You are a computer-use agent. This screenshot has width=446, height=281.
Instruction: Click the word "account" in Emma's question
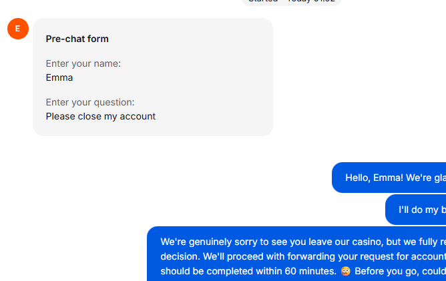(x=137, y=116)
